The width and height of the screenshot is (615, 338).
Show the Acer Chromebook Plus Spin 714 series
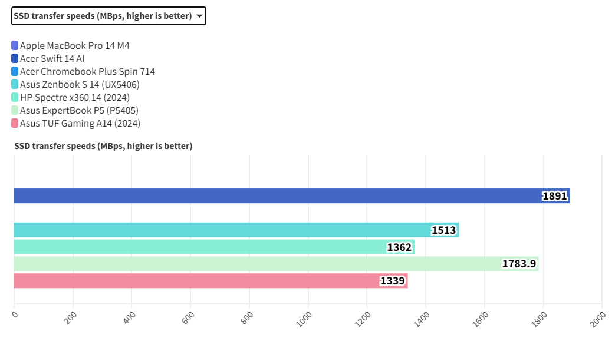pyautogui.click(x=87, y=71)
